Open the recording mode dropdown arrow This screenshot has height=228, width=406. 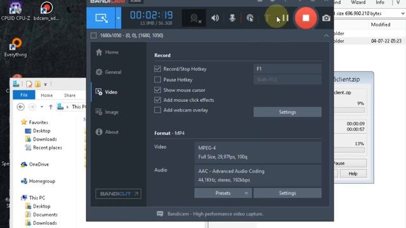pyautogui.click(x=119, y=18)
